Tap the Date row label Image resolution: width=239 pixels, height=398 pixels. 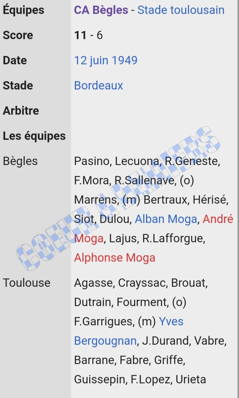pyautogui.click(x=15, y=60)
